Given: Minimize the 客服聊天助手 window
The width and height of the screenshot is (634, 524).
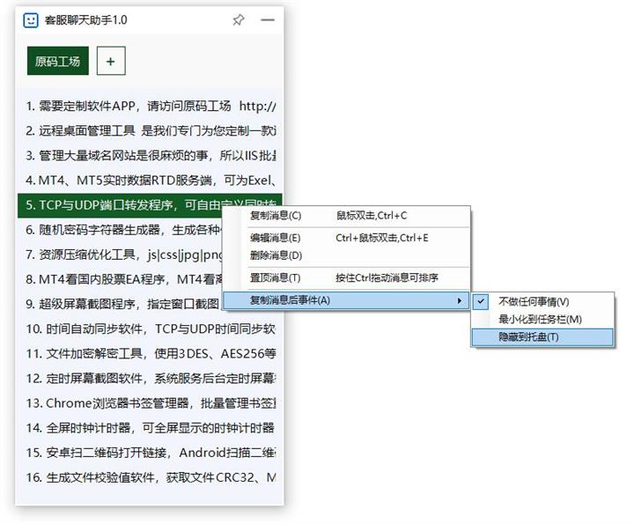Looking at the screenshot, I should [268, 19].
